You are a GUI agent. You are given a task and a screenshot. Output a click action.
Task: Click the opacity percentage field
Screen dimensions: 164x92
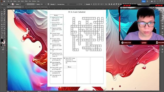(x=42, y=4)
